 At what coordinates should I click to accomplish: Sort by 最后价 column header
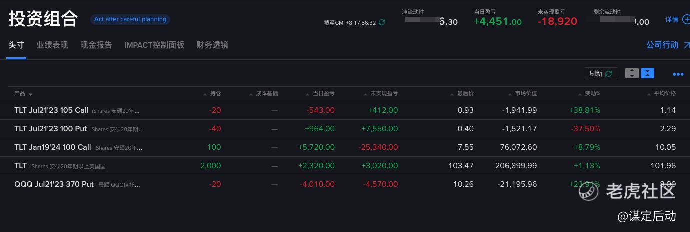pos(465,93)
